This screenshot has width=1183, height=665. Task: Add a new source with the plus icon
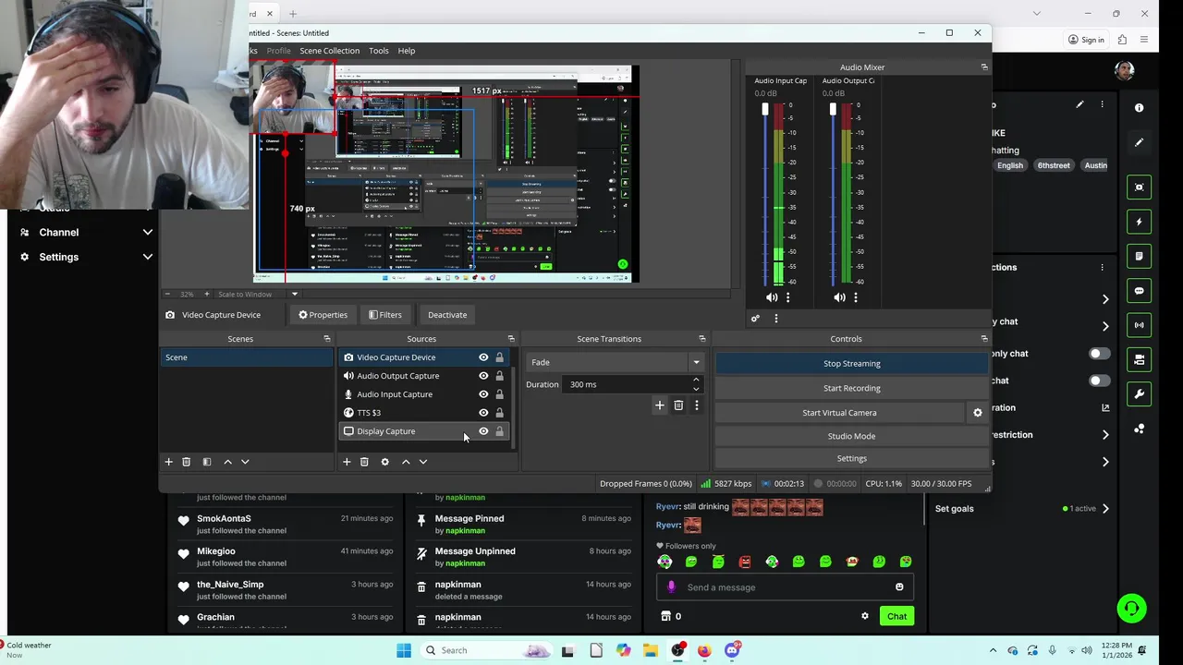point(347,462)
